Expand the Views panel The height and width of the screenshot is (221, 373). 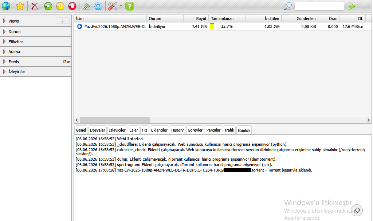[x=36, y=21]
